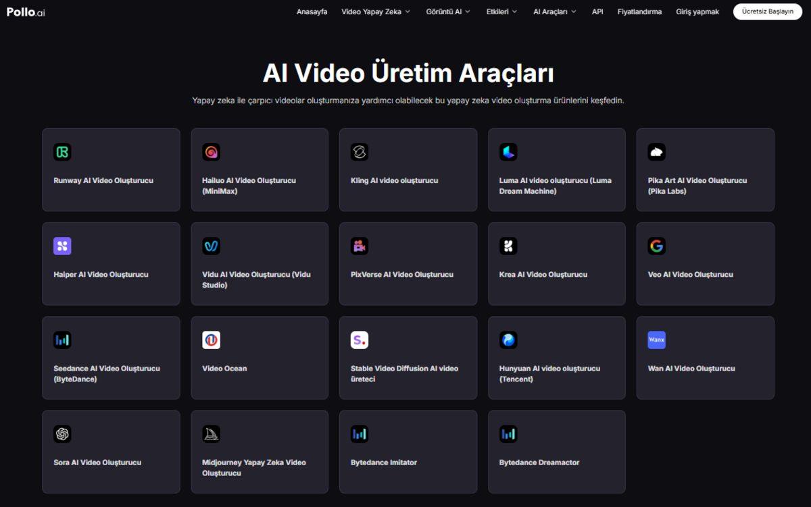Click the Giriş yapmak link

click(x=697, y=11)
